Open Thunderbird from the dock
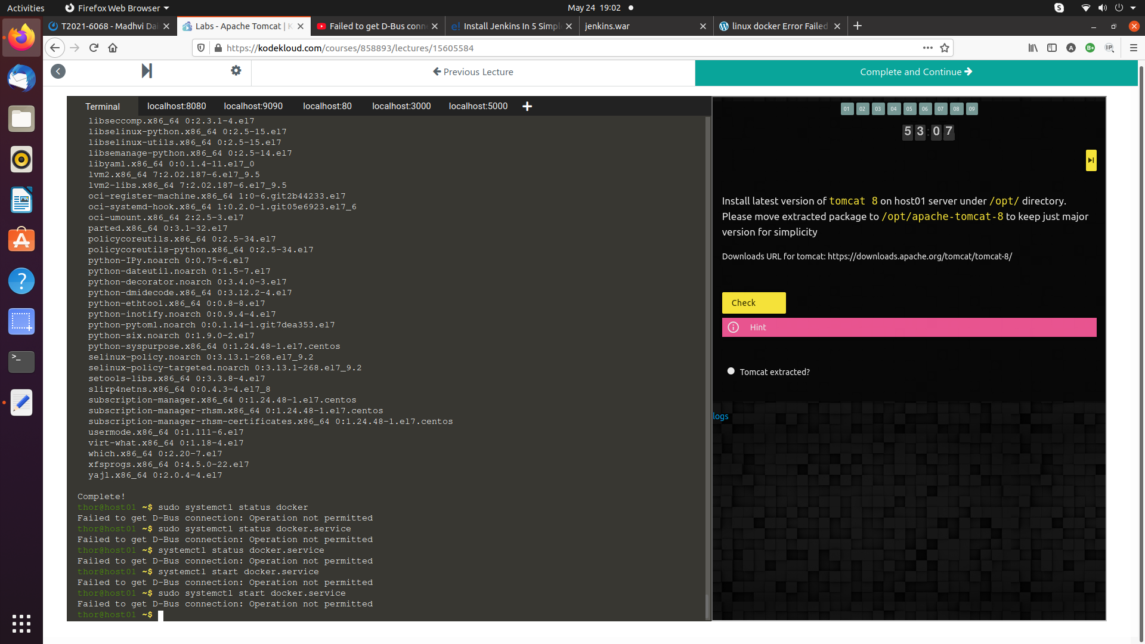Image resolution: width=1145 pixels, height=644 pixels. coord(21,79)
